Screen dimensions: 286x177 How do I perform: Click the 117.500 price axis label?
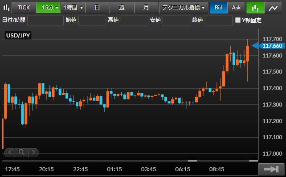[x=272, y=72]
